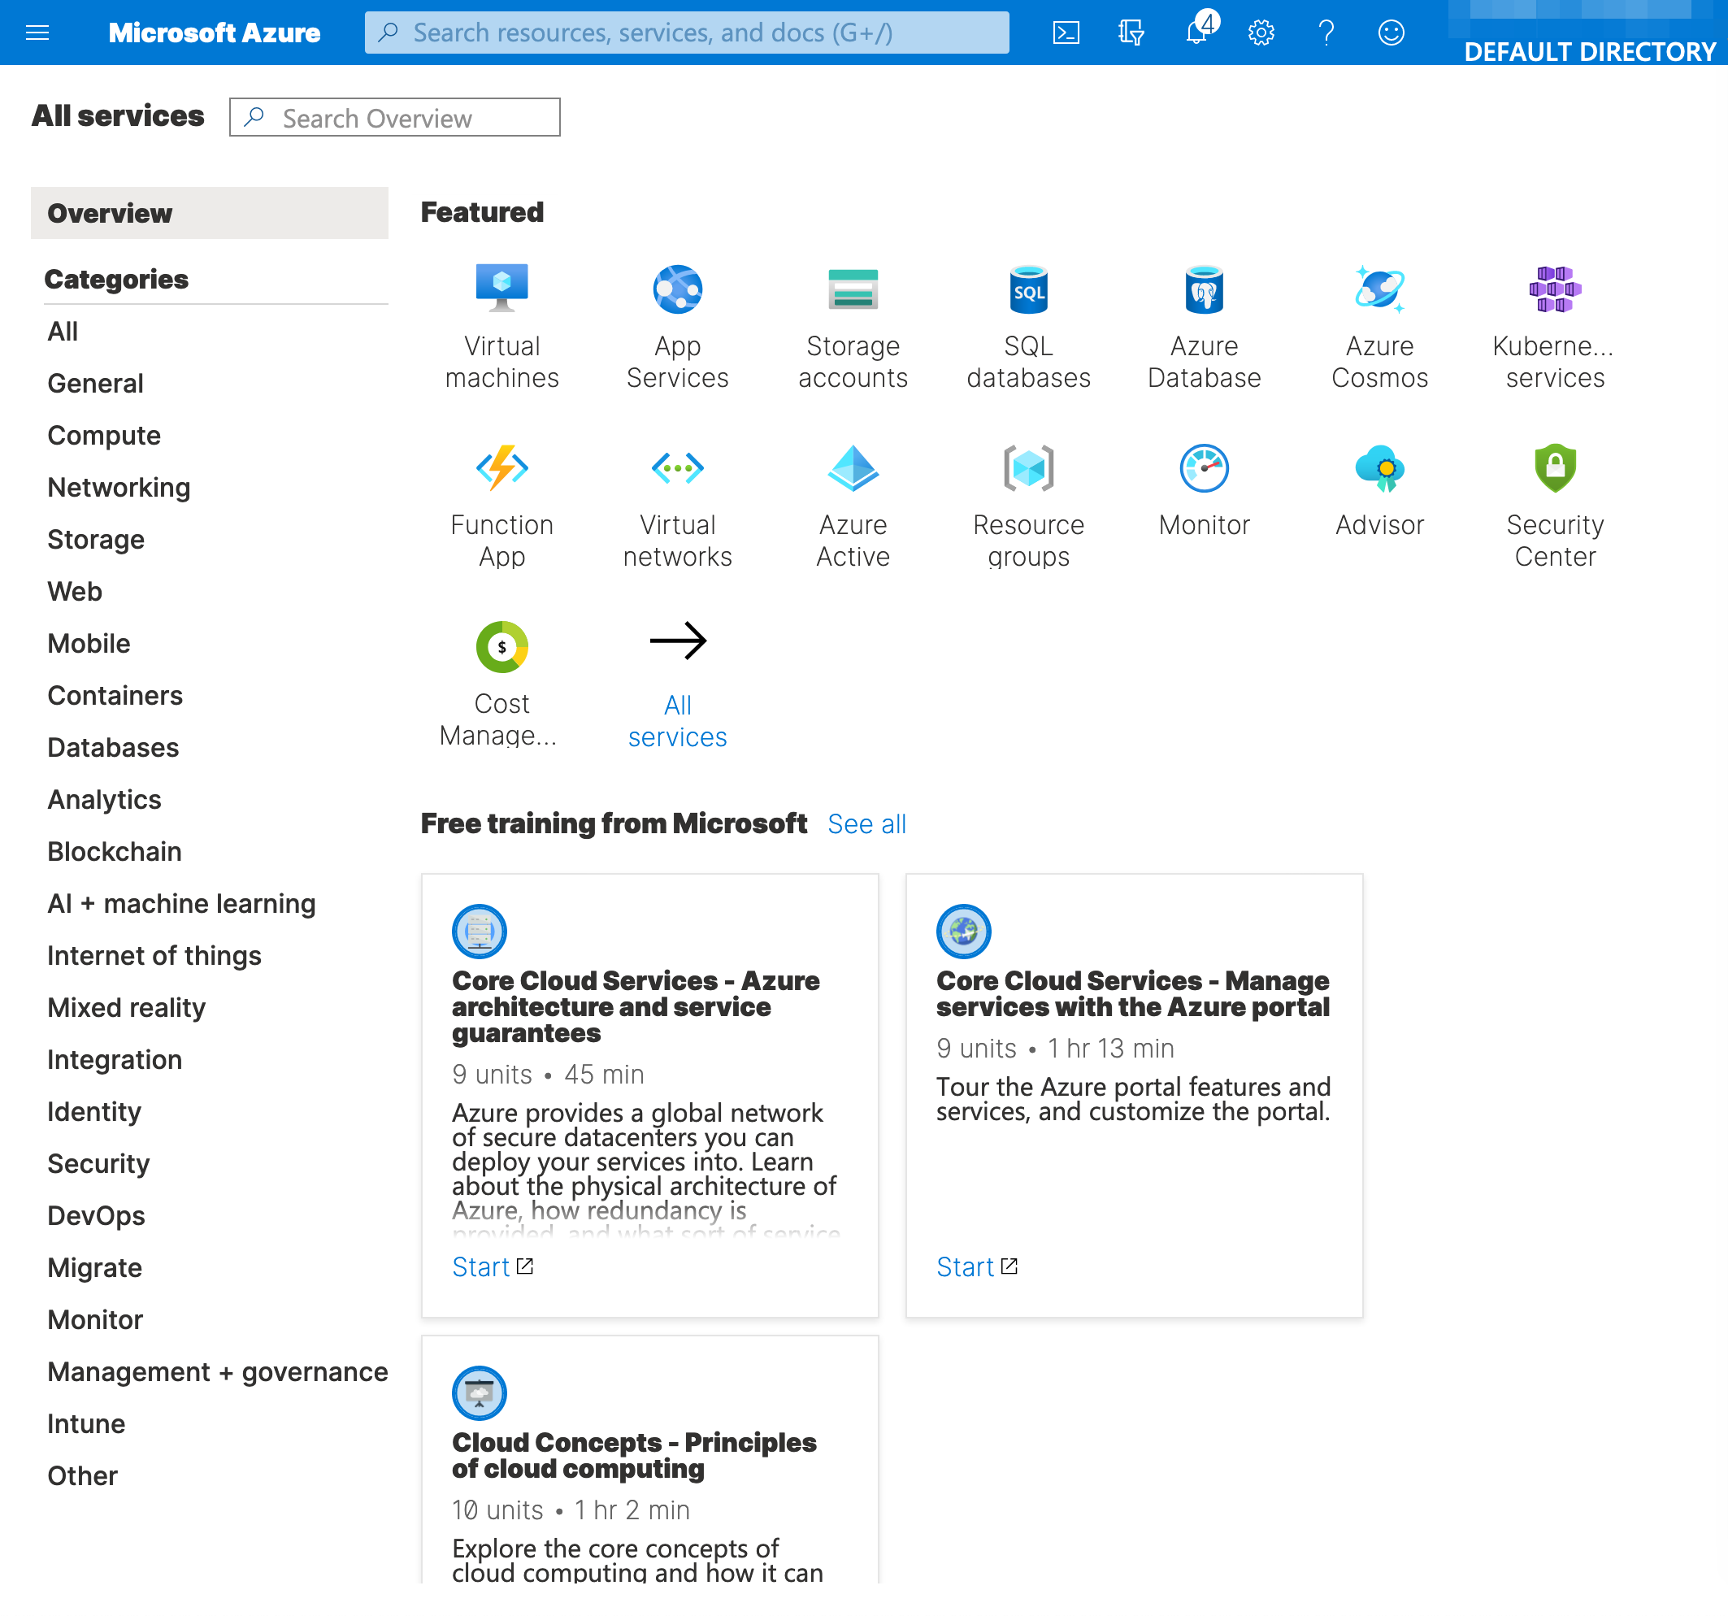Screen dimensions: 1728x1616
Task: Select the Storage category
Action: (96, 540)
